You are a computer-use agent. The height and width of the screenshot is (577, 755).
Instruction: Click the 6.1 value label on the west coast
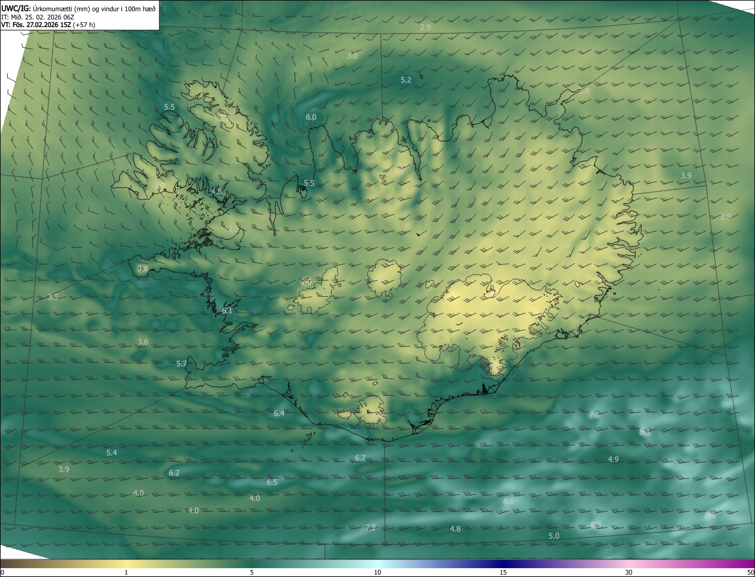tap(227, 310)
